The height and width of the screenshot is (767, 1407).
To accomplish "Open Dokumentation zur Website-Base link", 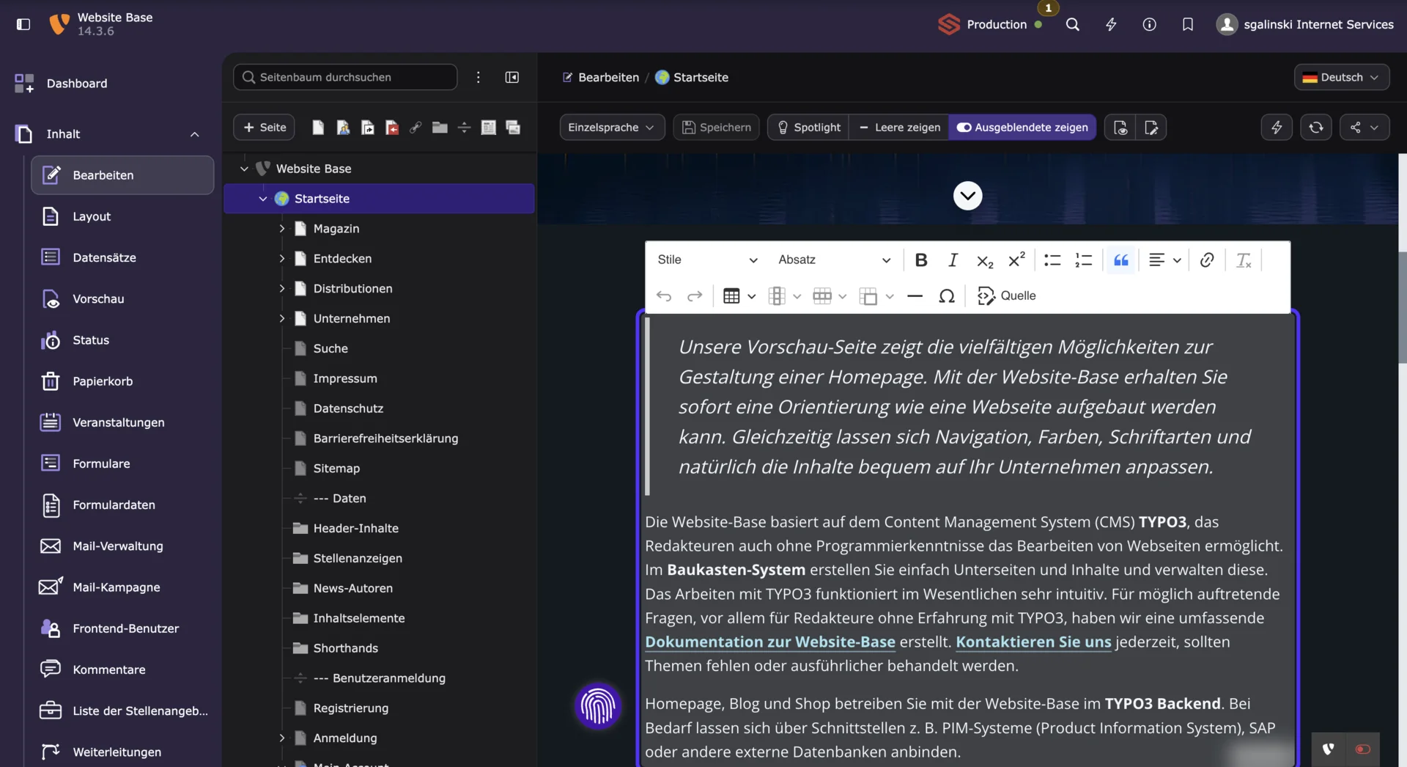I will pos(770,642).
